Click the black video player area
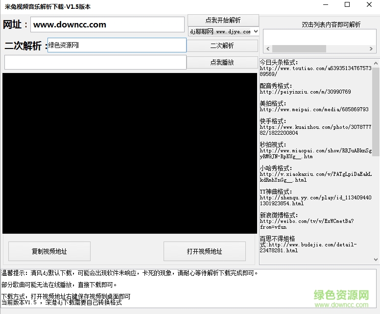 130,153
